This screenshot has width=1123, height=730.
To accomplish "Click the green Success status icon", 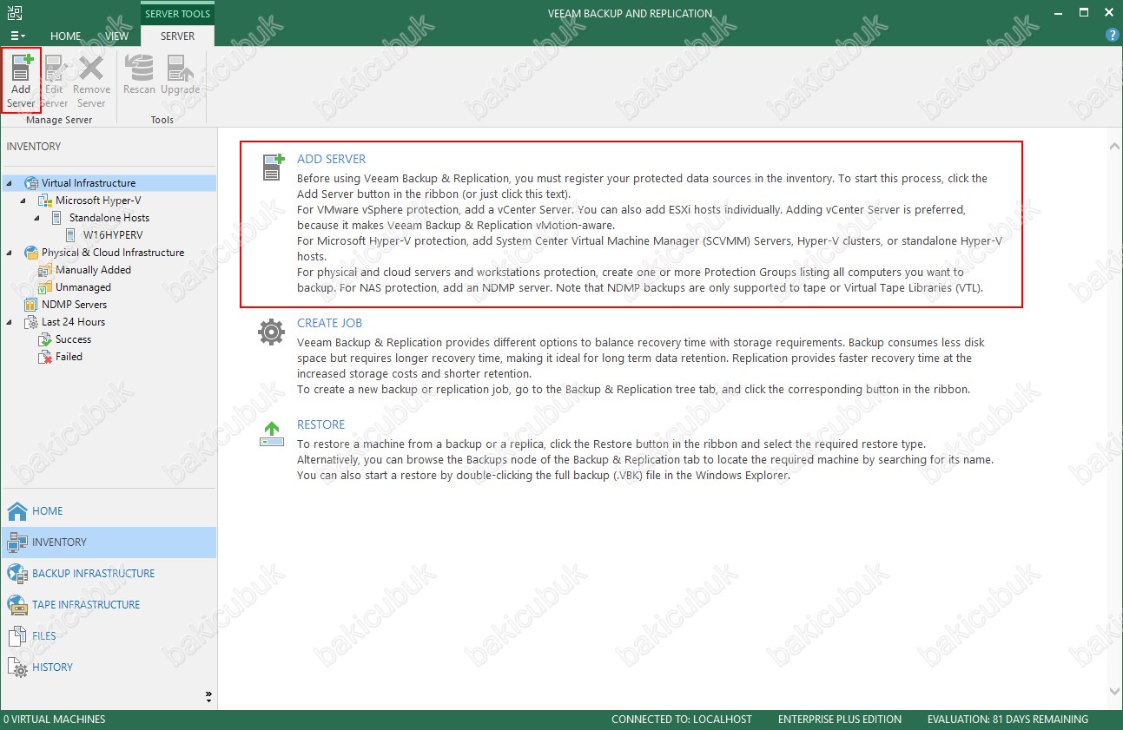I will coord(45,339).
